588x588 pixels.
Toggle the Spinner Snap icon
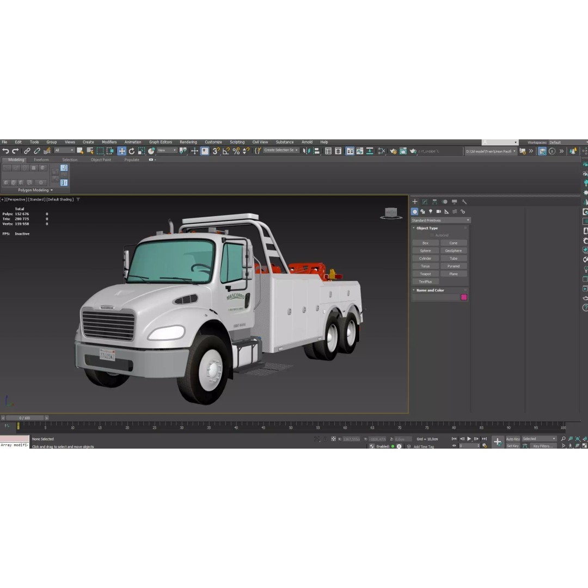246,151
